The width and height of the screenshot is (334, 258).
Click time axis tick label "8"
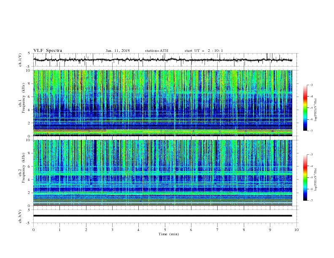pos(244,230)
